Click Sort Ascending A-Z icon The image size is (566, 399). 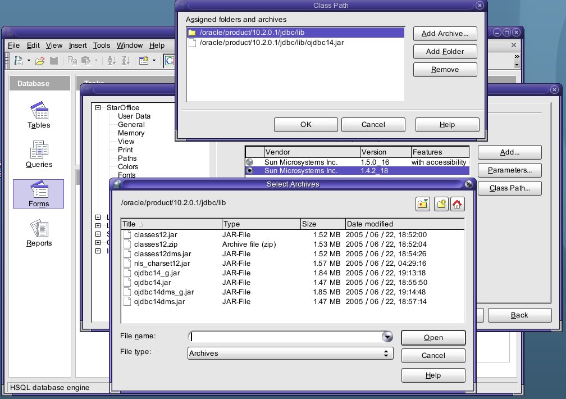(112, 61)
